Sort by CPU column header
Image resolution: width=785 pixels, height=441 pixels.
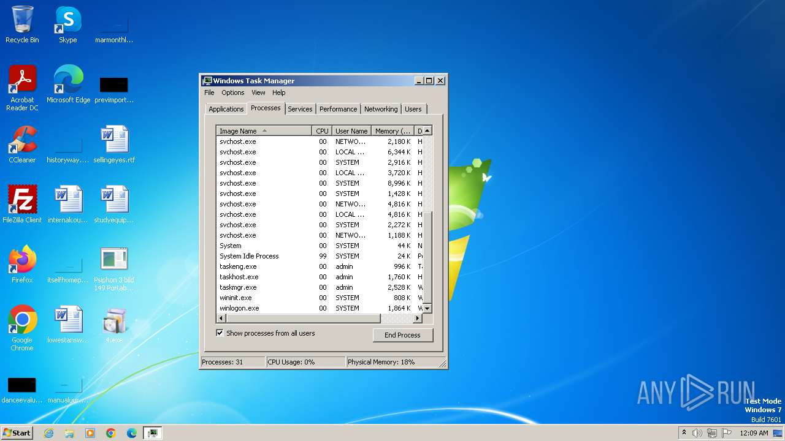click(322, 130)
